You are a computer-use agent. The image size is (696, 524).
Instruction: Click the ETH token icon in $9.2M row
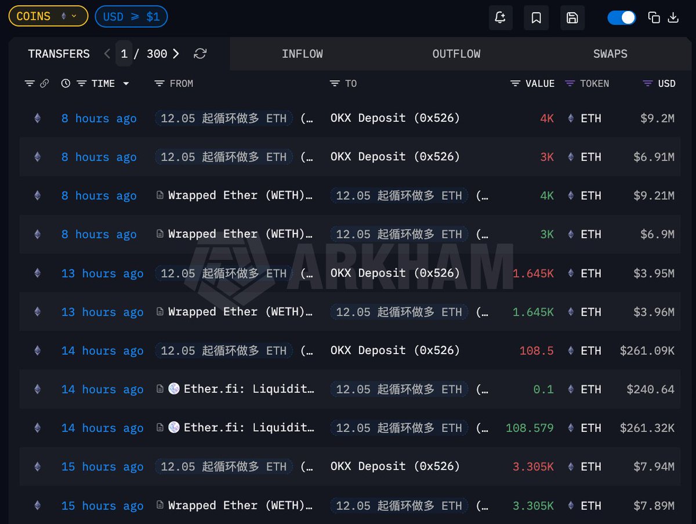(x=570, y=118)
